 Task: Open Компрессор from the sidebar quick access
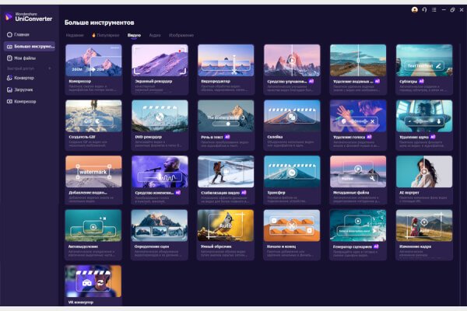coord(21,102)
